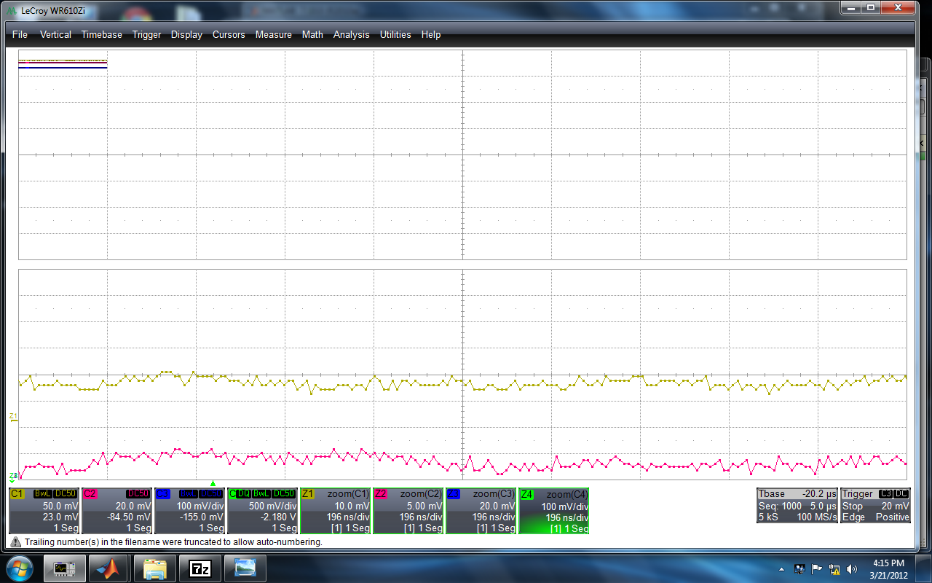Open the Vertical menu
932x583 pixels.
click(55, 34)
